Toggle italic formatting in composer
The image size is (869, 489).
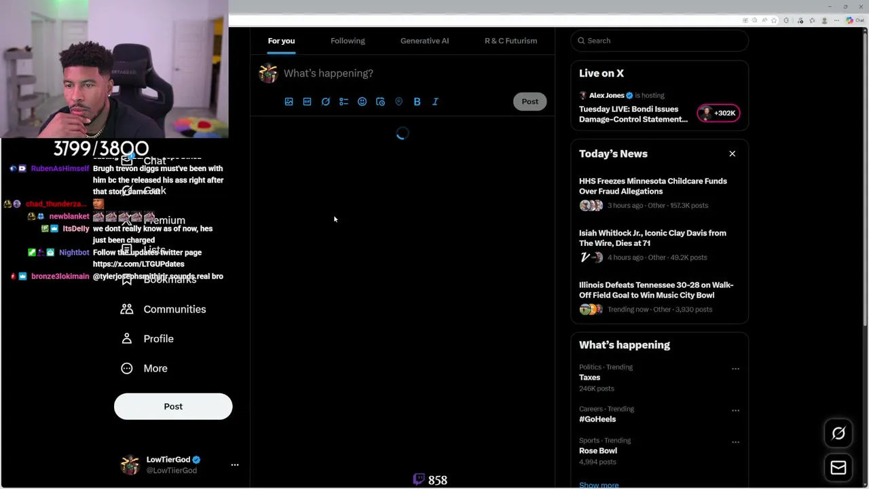[435, 102]
